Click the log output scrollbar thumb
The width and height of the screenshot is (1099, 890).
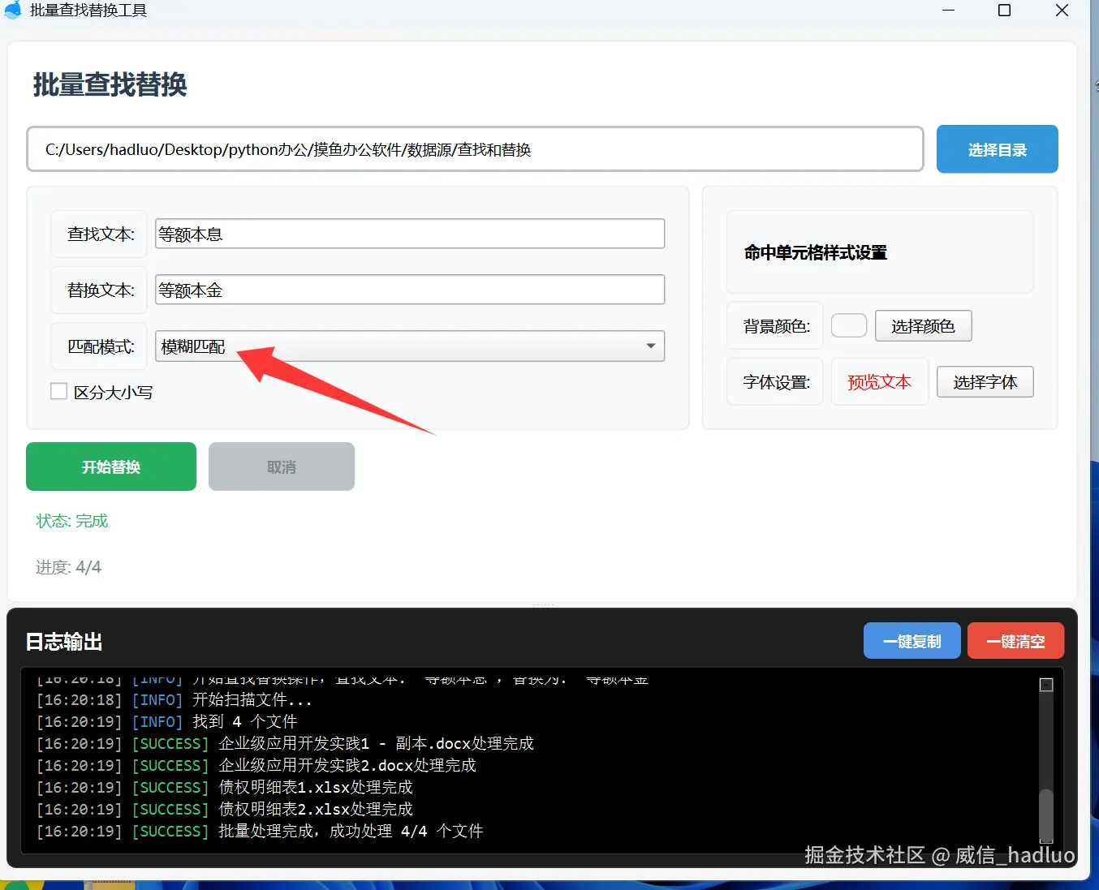[x=1046, y=815]
